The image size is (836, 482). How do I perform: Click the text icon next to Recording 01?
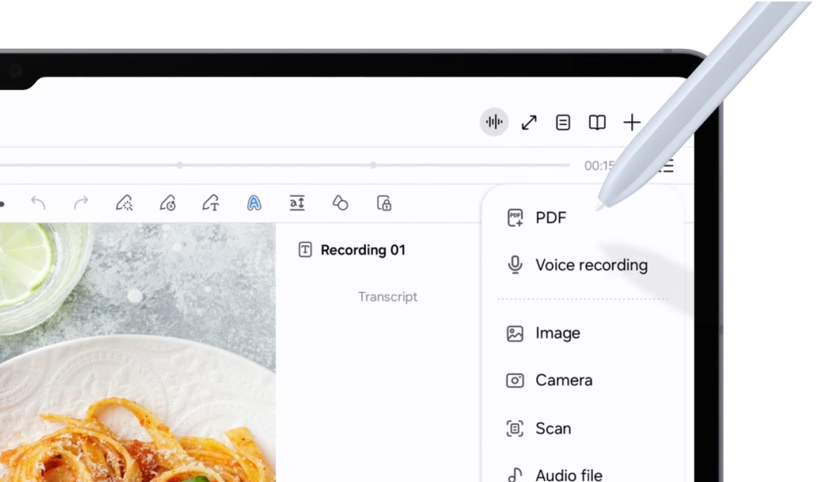click(305, 250)
